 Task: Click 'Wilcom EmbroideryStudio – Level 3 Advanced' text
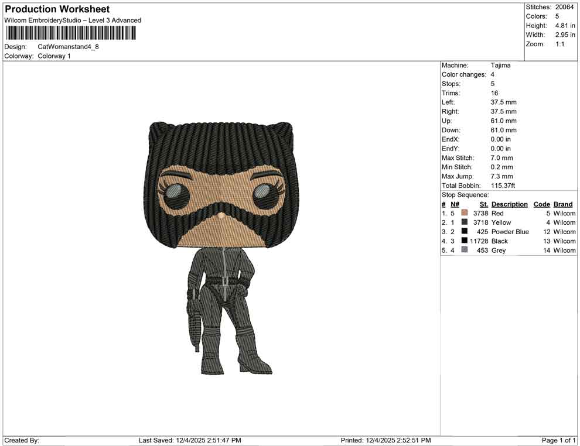click(73, 20)
